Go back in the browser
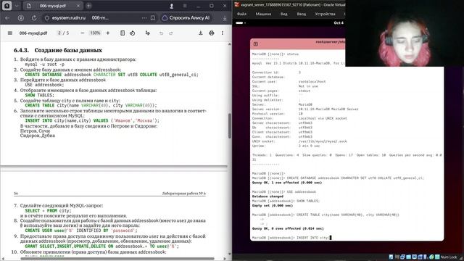Screen dimensions: 464x261 7,18
